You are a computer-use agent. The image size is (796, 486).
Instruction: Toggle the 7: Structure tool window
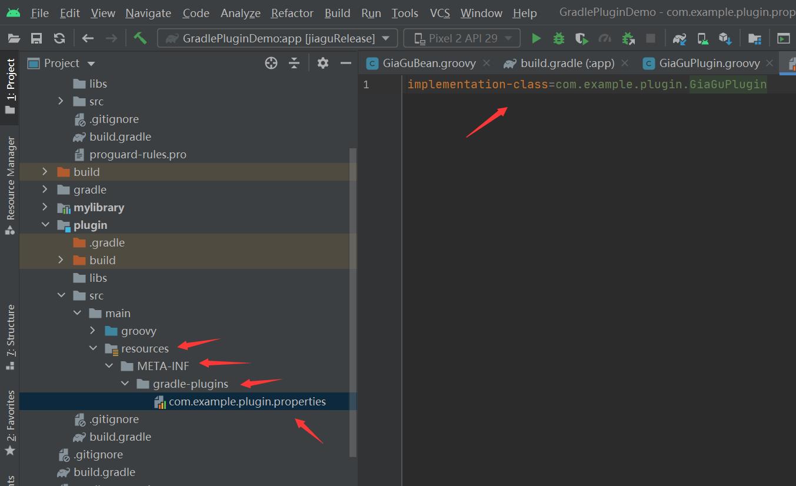pyautogui.click(x=10, y=337)
